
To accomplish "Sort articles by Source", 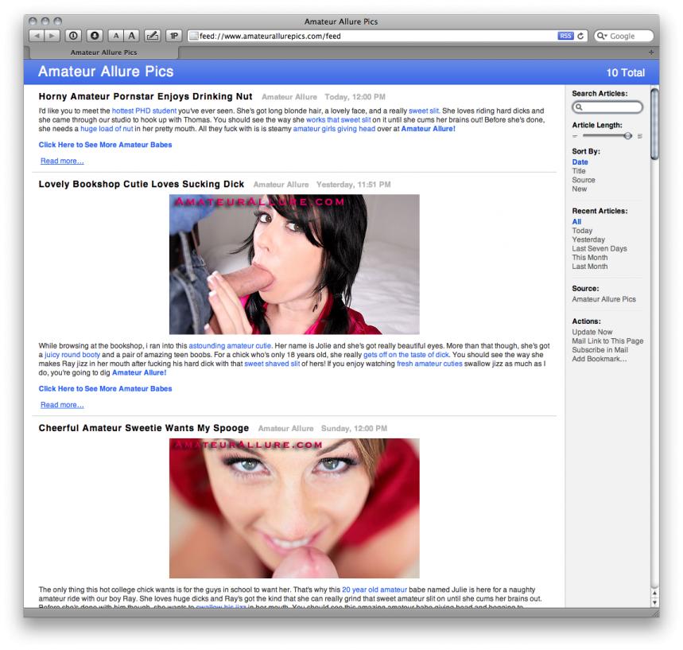I will pos(583,180).
